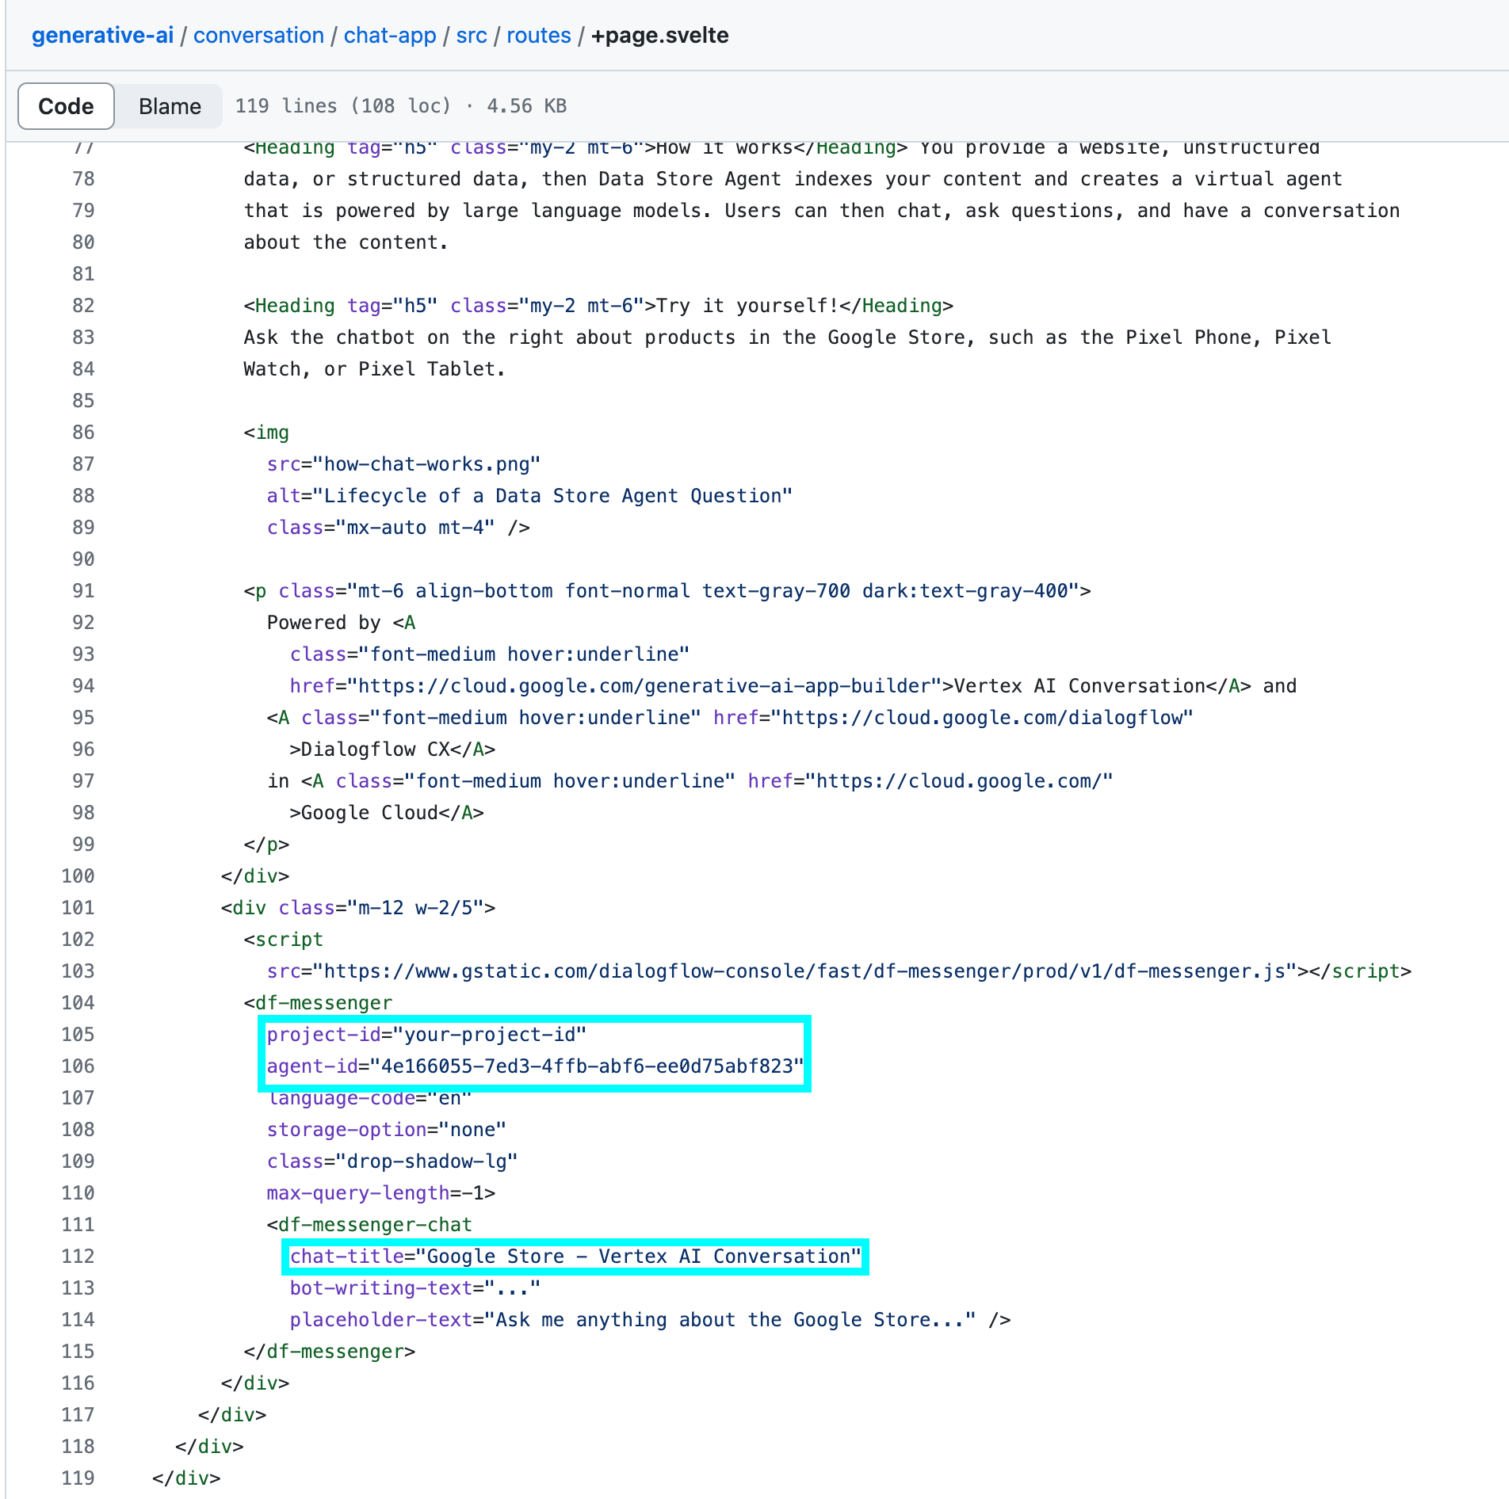Click the 'Watch, or Pixel Tablet.' text

(x=375, y=369)
